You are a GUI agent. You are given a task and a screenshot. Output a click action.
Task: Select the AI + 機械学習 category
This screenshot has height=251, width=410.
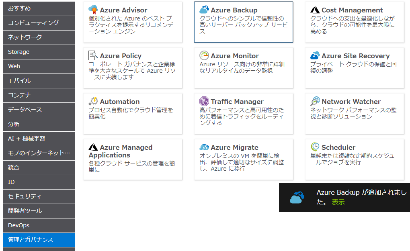(39, 139)
